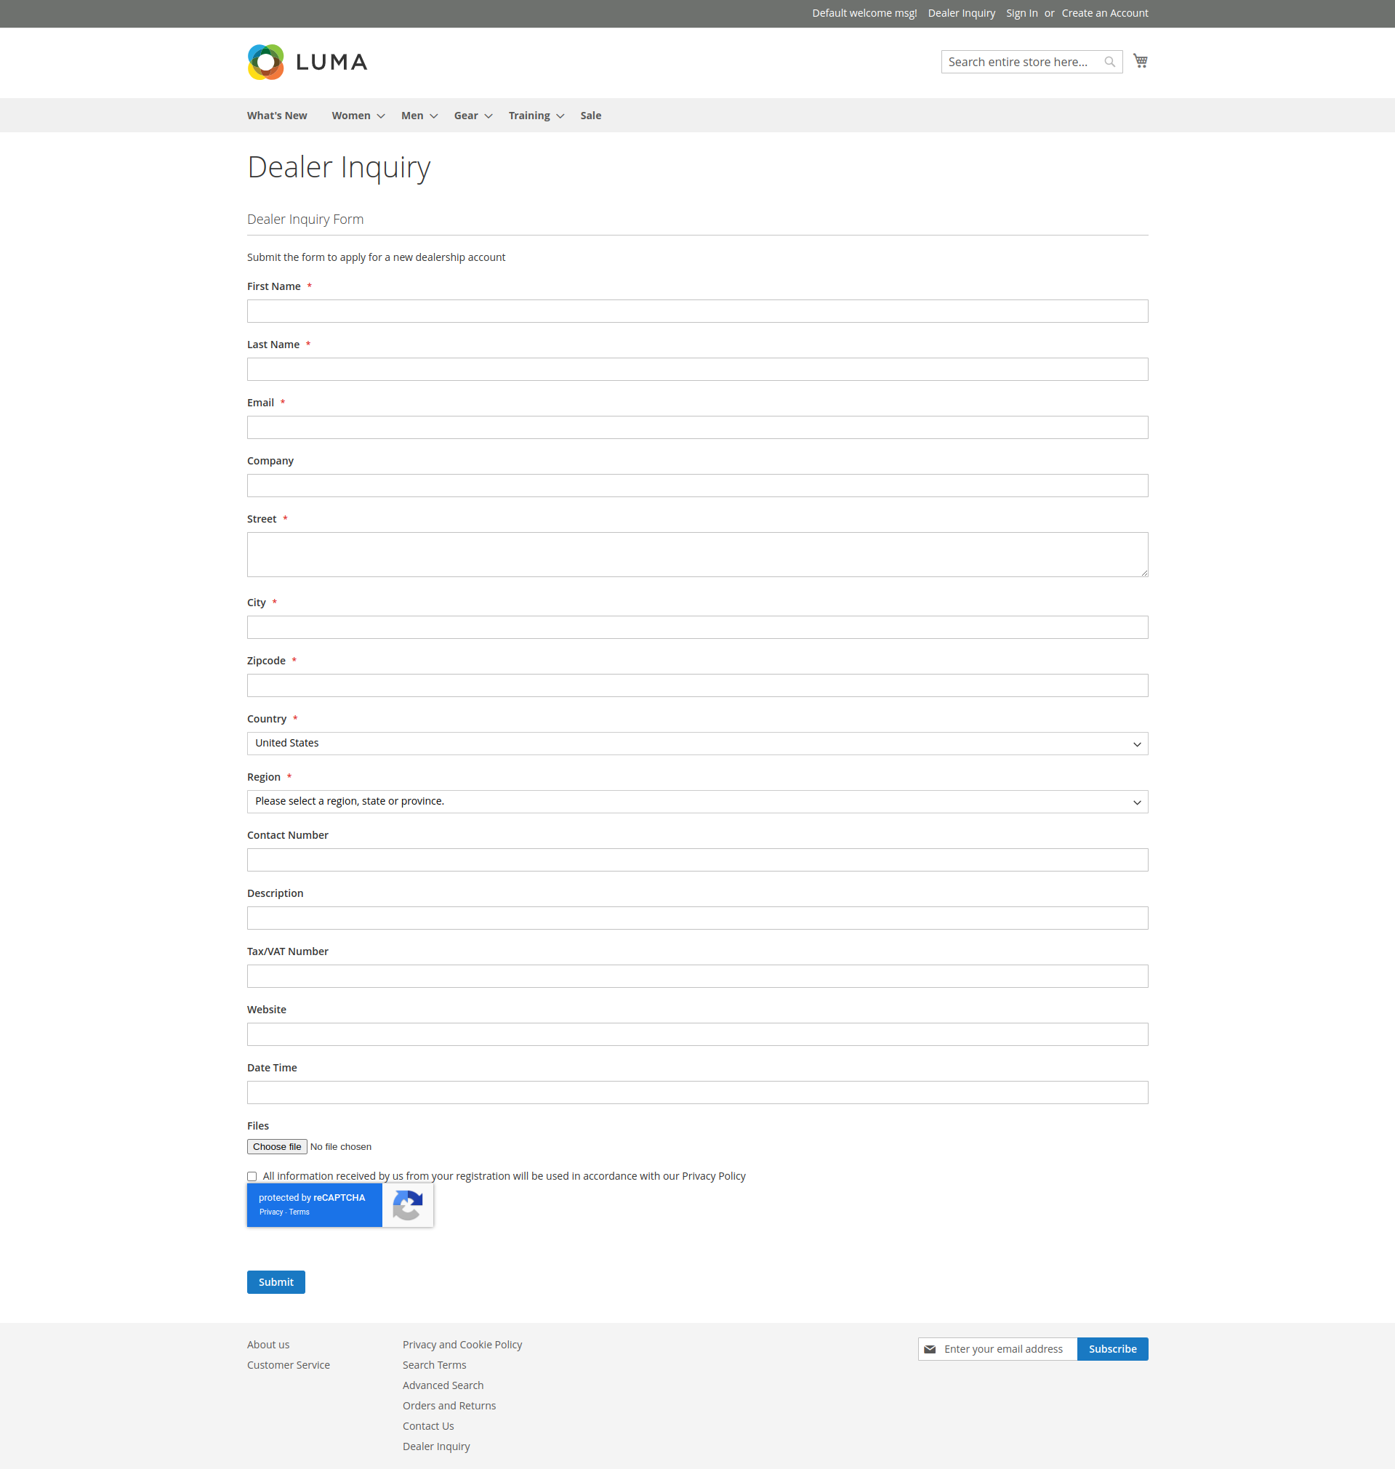This screenshot has width=1395, height=1469.
Task: Open Contact Us footer link
Action: tap(427, 1425)
